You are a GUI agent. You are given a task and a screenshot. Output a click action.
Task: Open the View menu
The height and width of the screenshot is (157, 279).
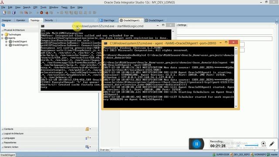tap(17, 7)
